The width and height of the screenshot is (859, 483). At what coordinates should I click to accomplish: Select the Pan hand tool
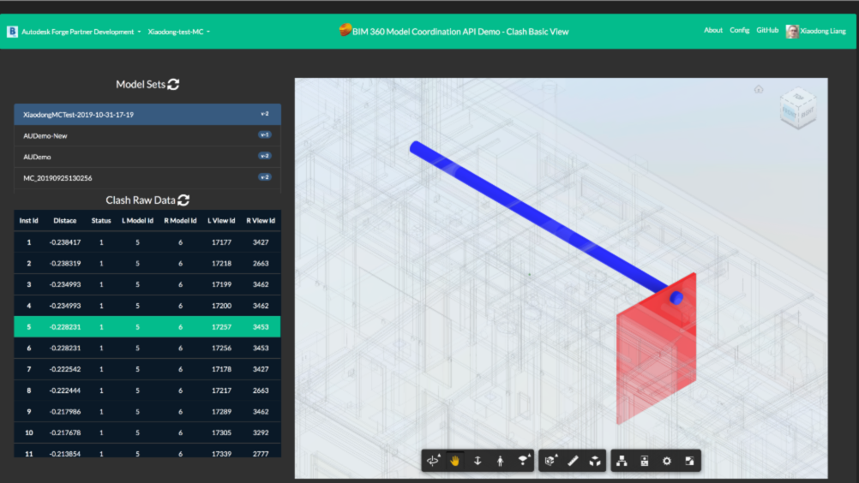click(454, 461)
